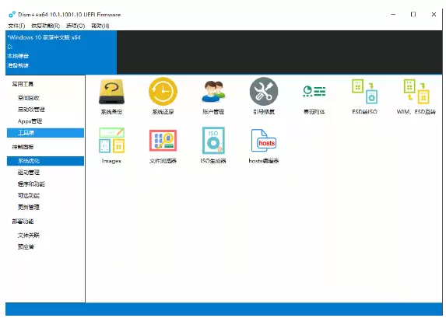Screen dimensions: 446x318
Task: Open the 文件(F) menu
Action: (x=16, y=26)
